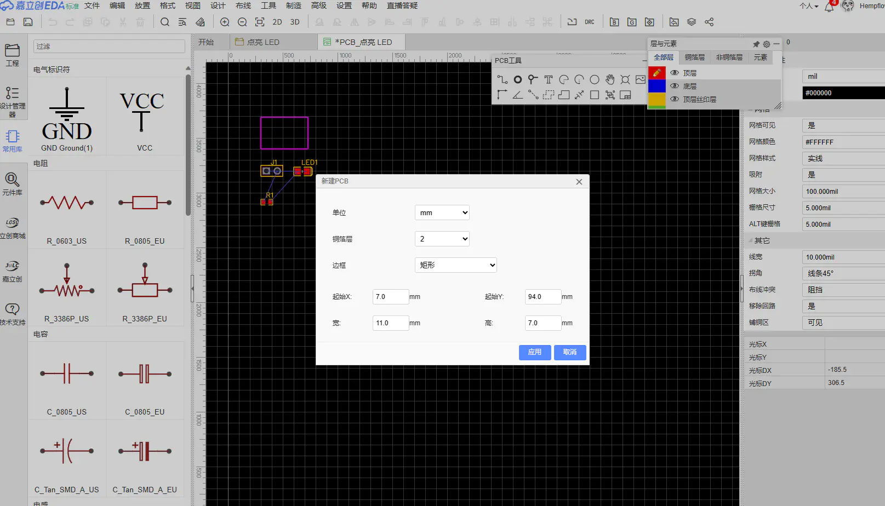Viewport: 885px width, 506px height.
Task: Expand the 铜箔层 copper layers dropdown
Action: click(442, 239)
